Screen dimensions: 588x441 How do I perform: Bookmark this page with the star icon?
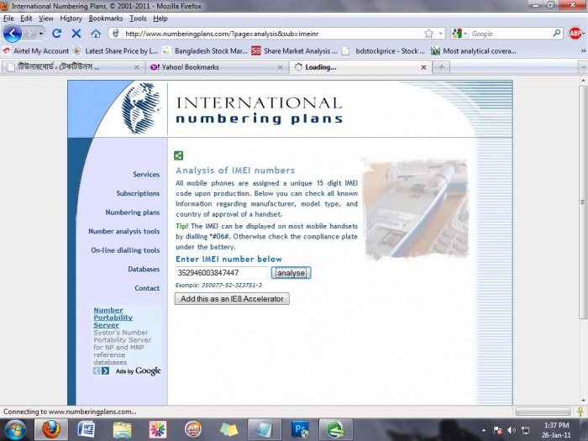point(428,34)
